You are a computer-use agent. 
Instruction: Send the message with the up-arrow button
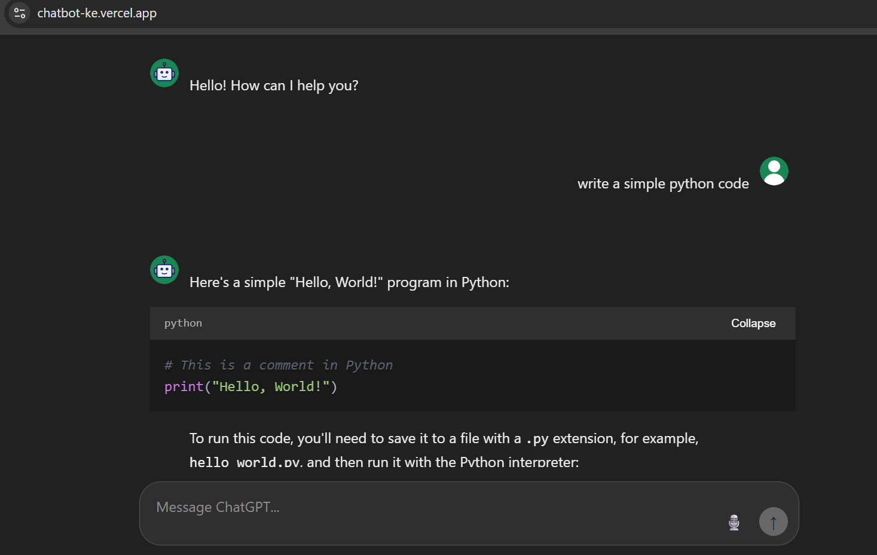coord(774,522)
